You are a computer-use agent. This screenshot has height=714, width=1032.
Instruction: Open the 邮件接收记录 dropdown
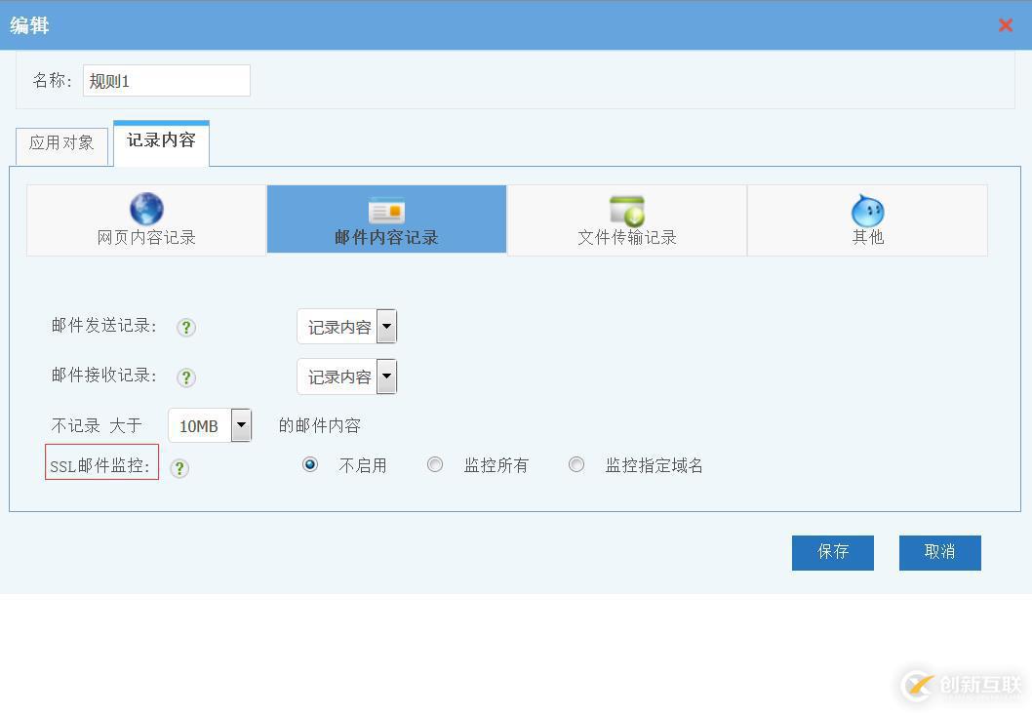point(386,376)
